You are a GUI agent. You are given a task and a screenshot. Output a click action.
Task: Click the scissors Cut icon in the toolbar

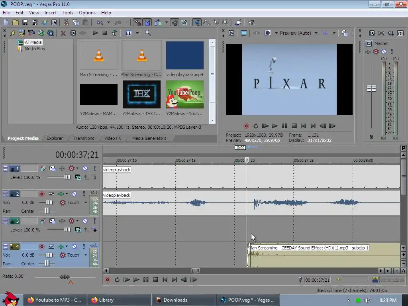click(x=67, y=22)
